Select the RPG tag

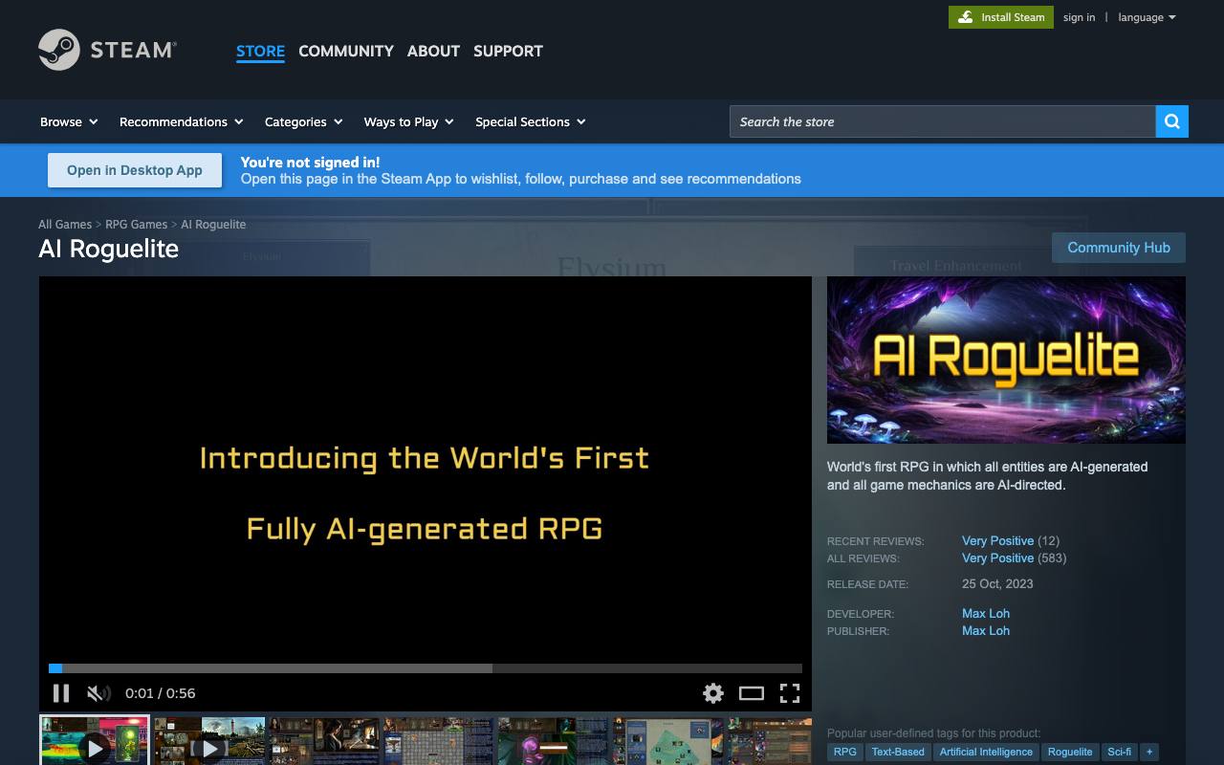click(845, 752)
